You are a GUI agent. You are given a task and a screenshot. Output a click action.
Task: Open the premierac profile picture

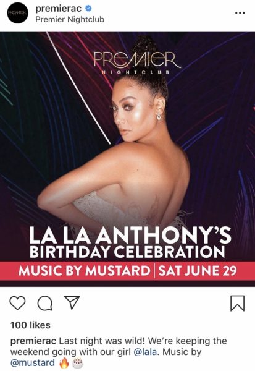[x=18, y=13]
